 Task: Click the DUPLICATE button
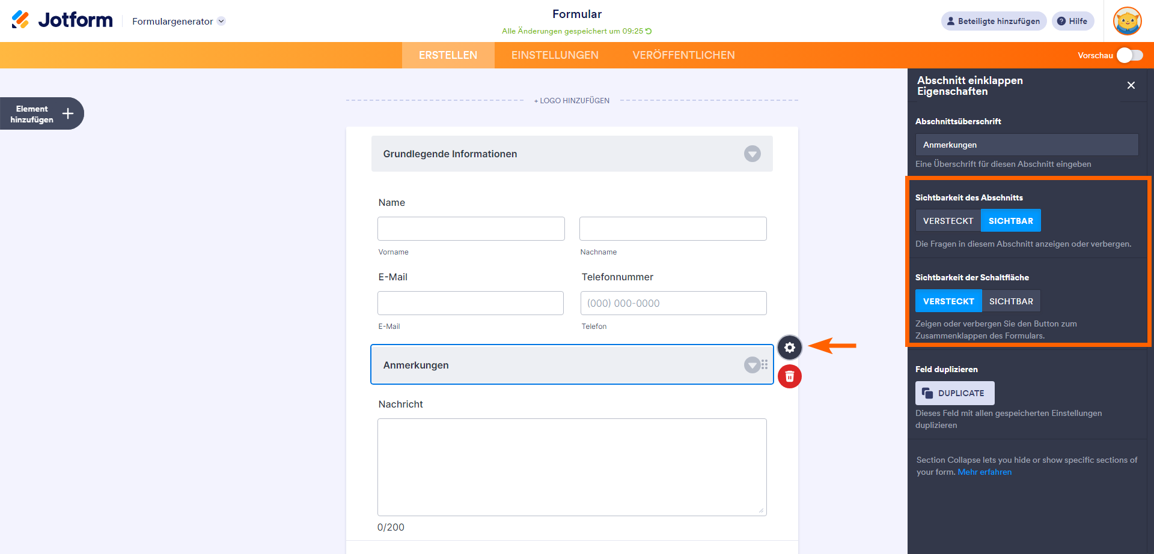[x=954, y=393]
